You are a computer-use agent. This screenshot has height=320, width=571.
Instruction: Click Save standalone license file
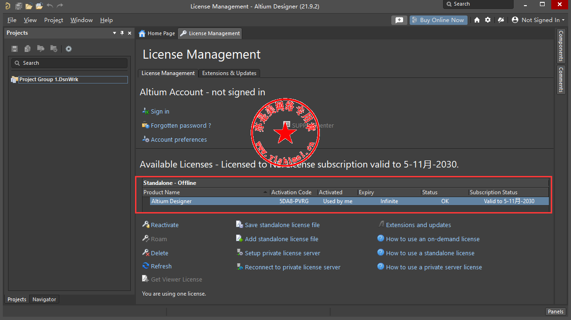282,225
